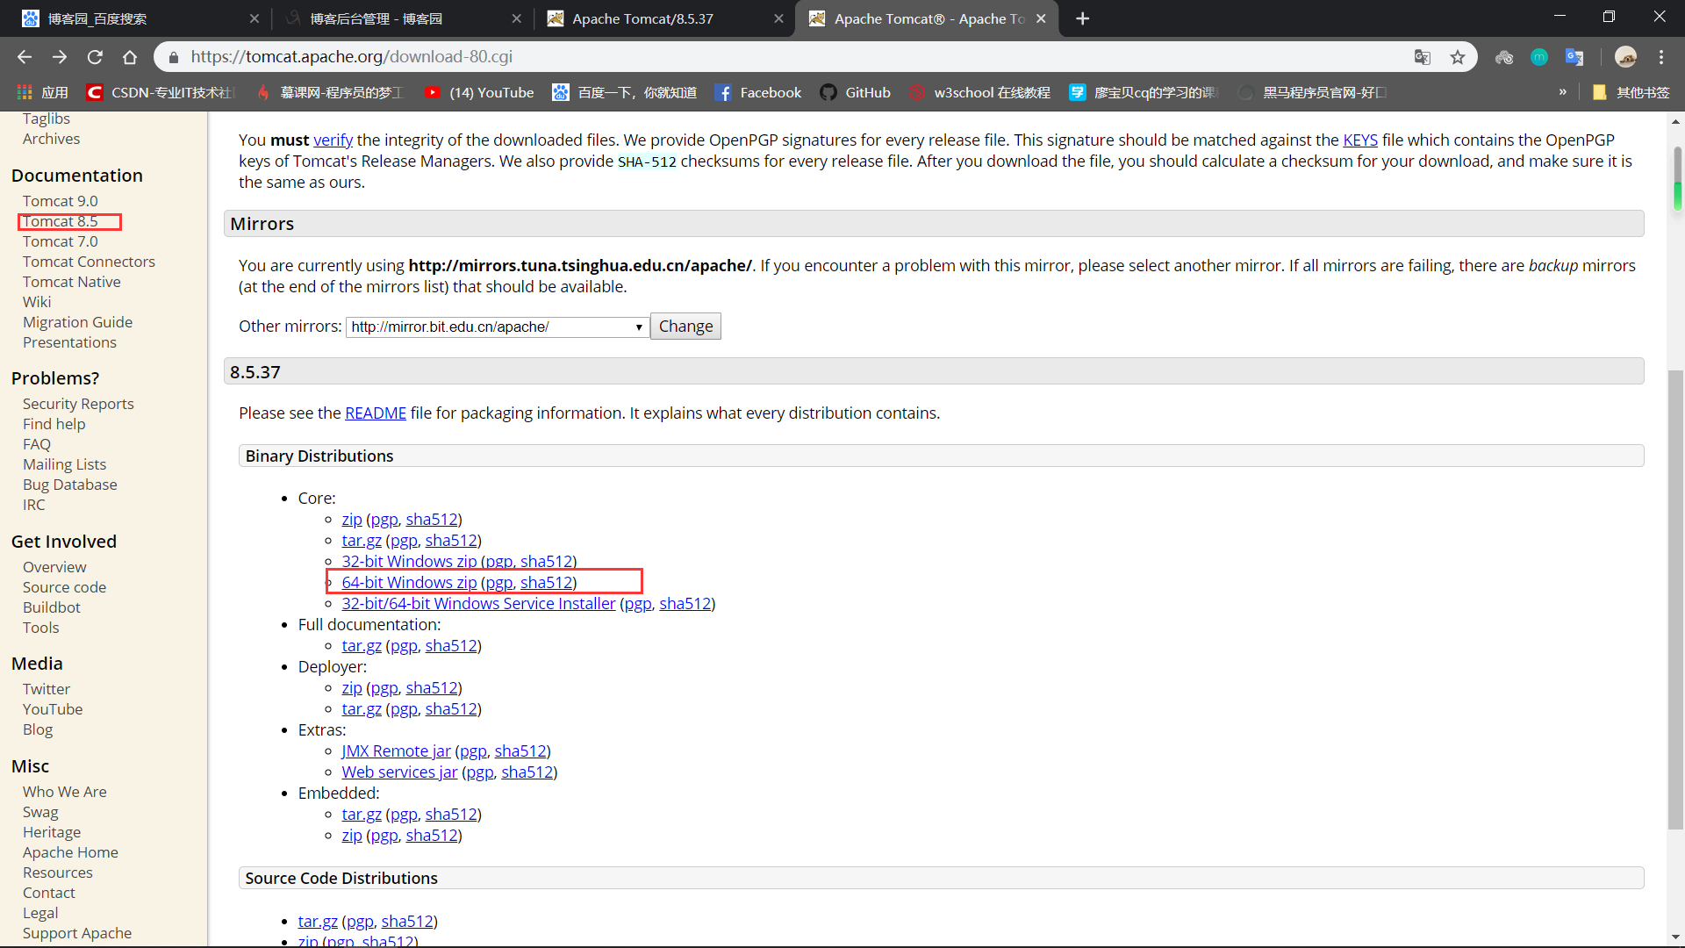The image size is (1685, 948).
Task: Switch to Apache Tomcat/8.5.37 tab
Action: click(642, 18)
